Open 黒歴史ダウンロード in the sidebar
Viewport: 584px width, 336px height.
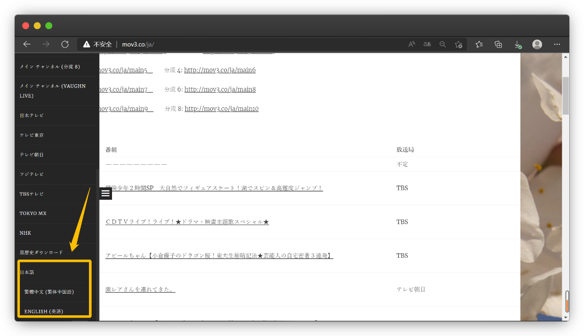coord(41,253)
